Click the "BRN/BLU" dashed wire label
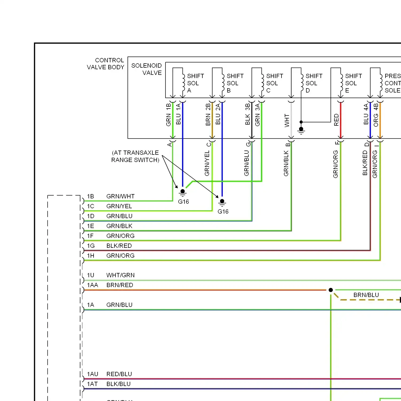This screenshot has height=401, width=401. coord(366,295)
